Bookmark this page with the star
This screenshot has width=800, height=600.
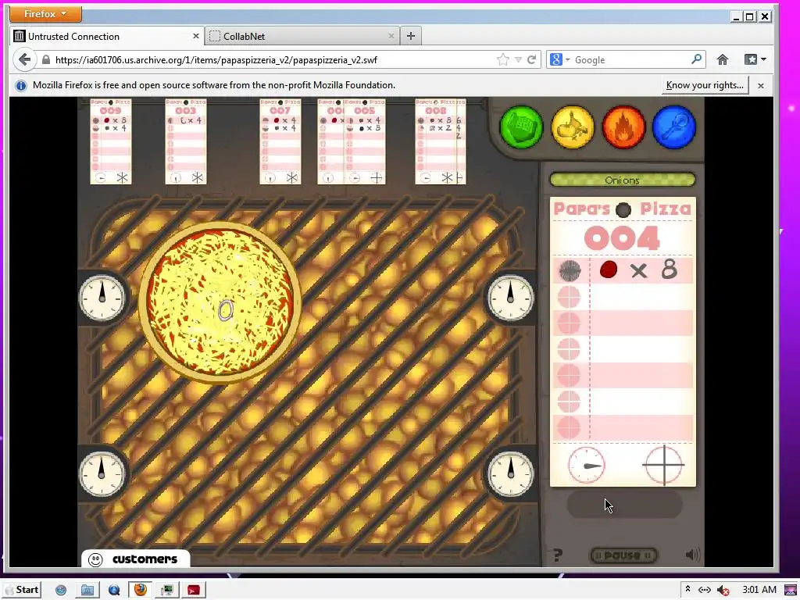tap(502, 59)
